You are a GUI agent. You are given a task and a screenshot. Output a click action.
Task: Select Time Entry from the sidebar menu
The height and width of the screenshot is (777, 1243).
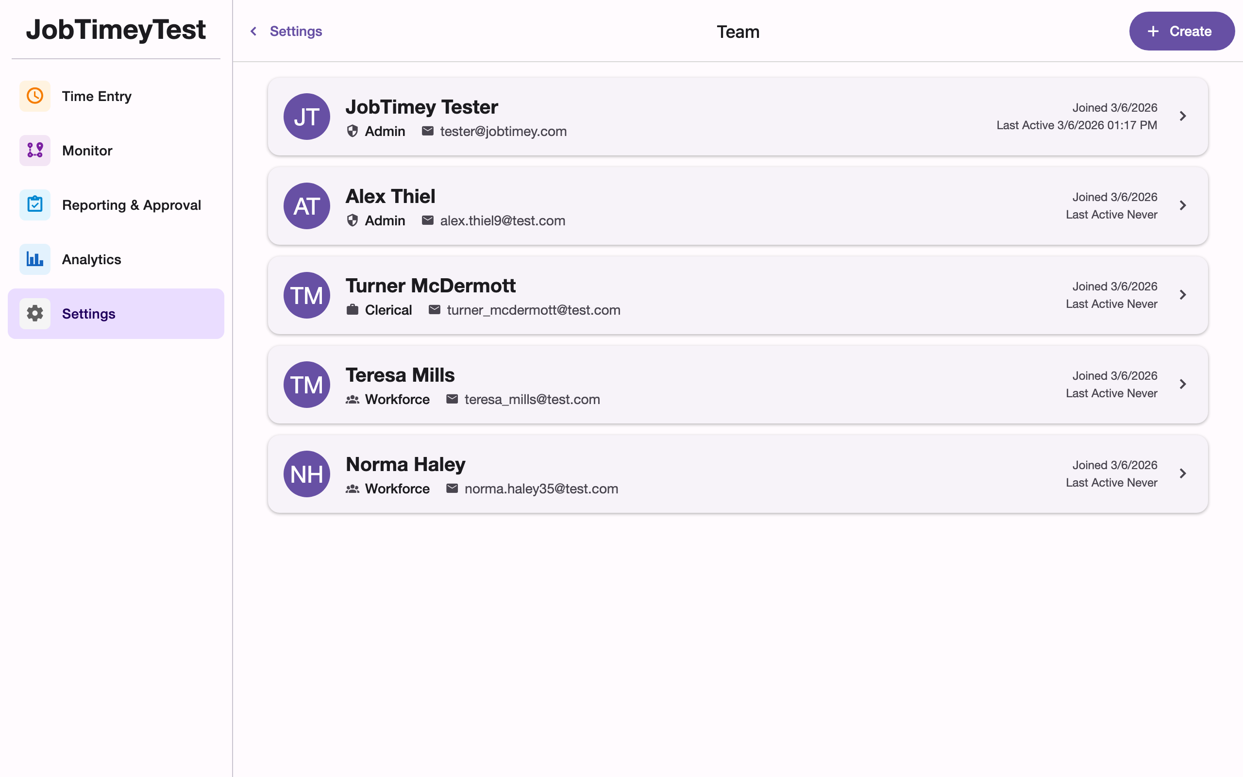tap(97, 96)
